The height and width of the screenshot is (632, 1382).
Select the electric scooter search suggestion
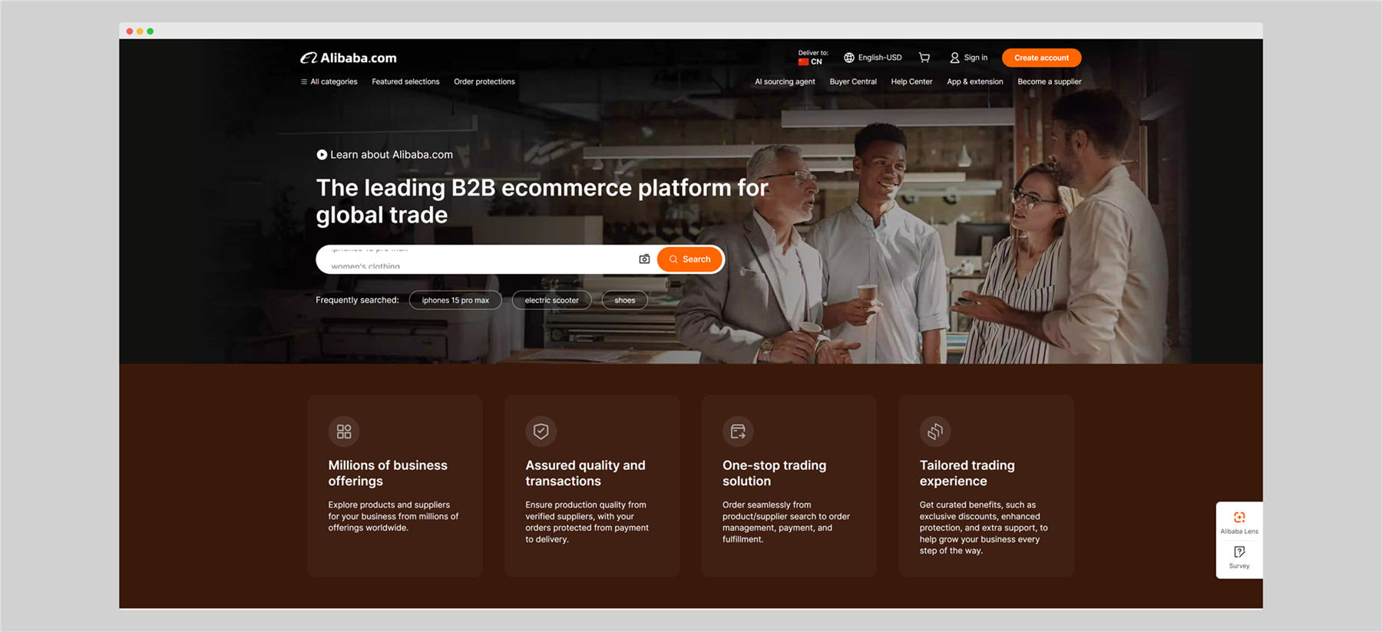(x=551, y=301)
